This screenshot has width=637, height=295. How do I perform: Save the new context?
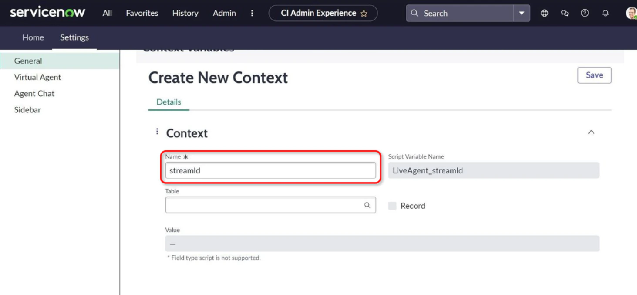point(594,75)
